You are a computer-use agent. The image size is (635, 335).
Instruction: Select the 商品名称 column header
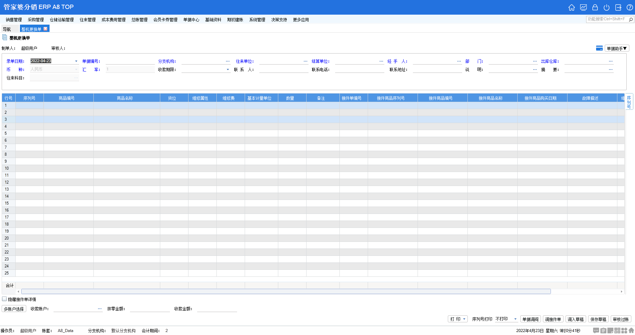tap(127, 98)
